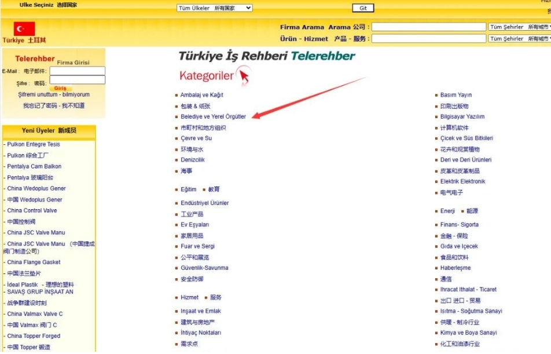This screenshot has width=551, height=354.
Task: Open İnşaat ve Emlak category
Action: click(201, 311)
